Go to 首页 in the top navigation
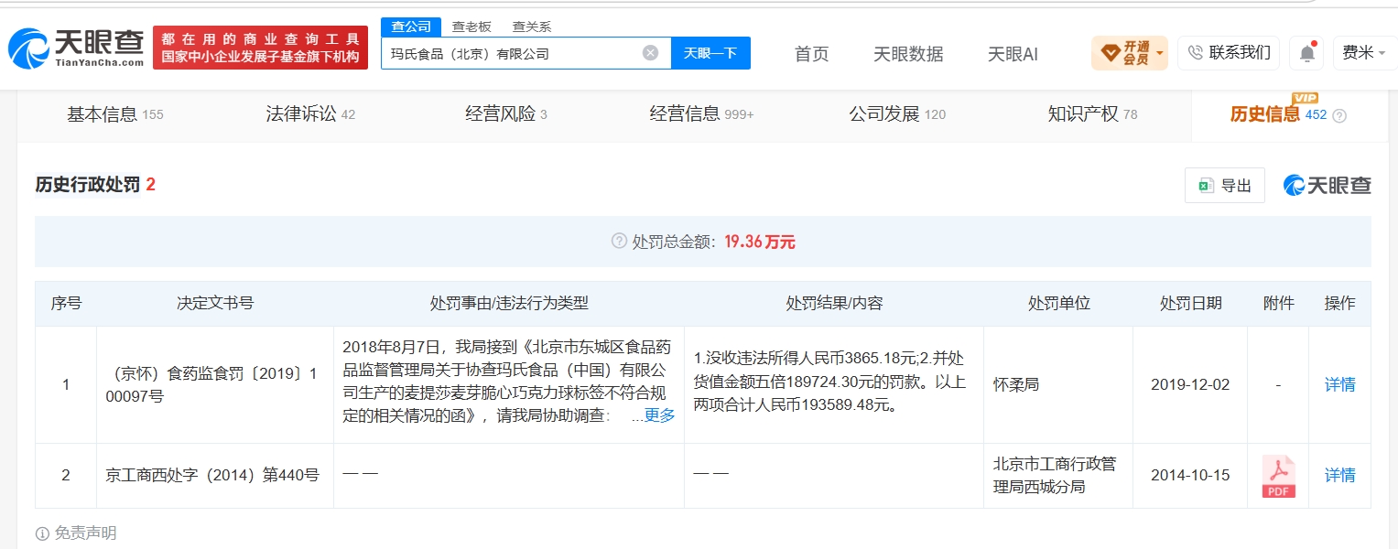 pos(811,54)
